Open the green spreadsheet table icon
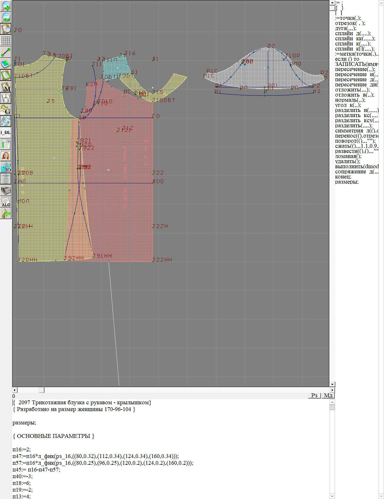Viewport: 384px width, 499px height. click(x=6, y=144)
